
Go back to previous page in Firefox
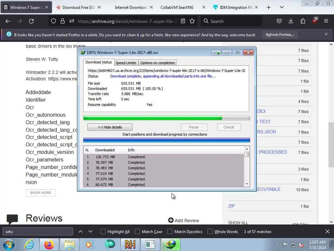point(8,21)
